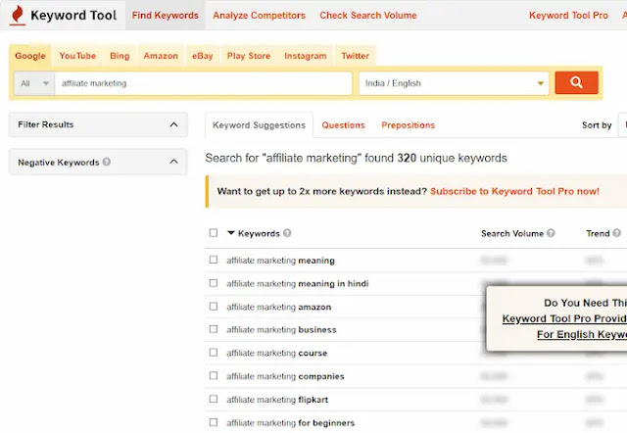Click the 'Trend' column header
Image resolution: width=627 pixels, height=433 pixels.
tap(598, 233)
